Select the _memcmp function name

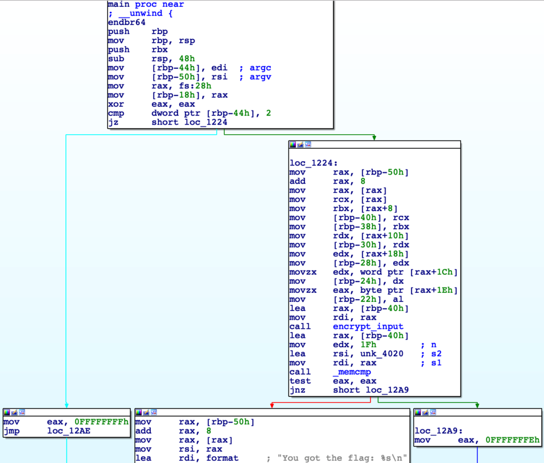point(351,372)
